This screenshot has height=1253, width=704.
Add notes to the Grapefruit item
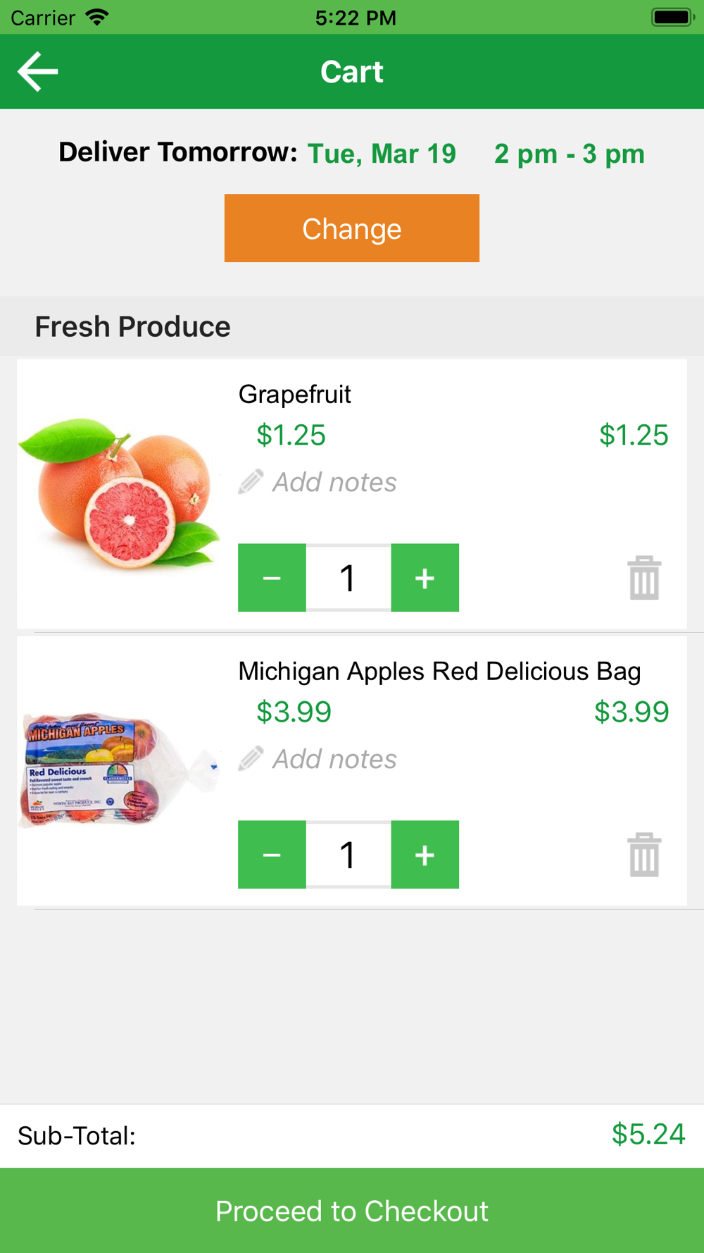(334, 482)
